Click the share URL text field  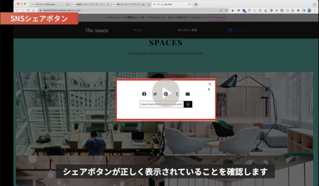[161, 104]
